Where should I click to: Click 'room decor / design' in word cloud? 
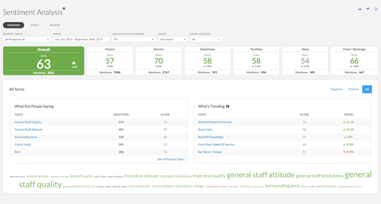click(x=189, y=186)
